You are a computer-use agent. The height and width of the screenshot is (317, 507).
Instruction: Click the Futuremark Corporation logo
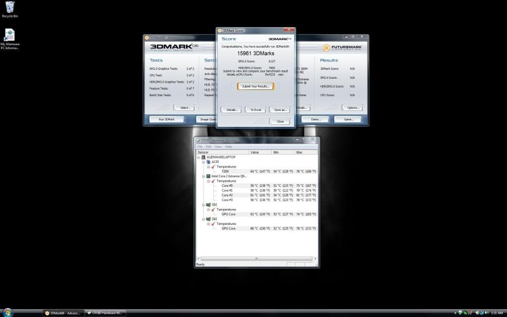tap(342, 48)
